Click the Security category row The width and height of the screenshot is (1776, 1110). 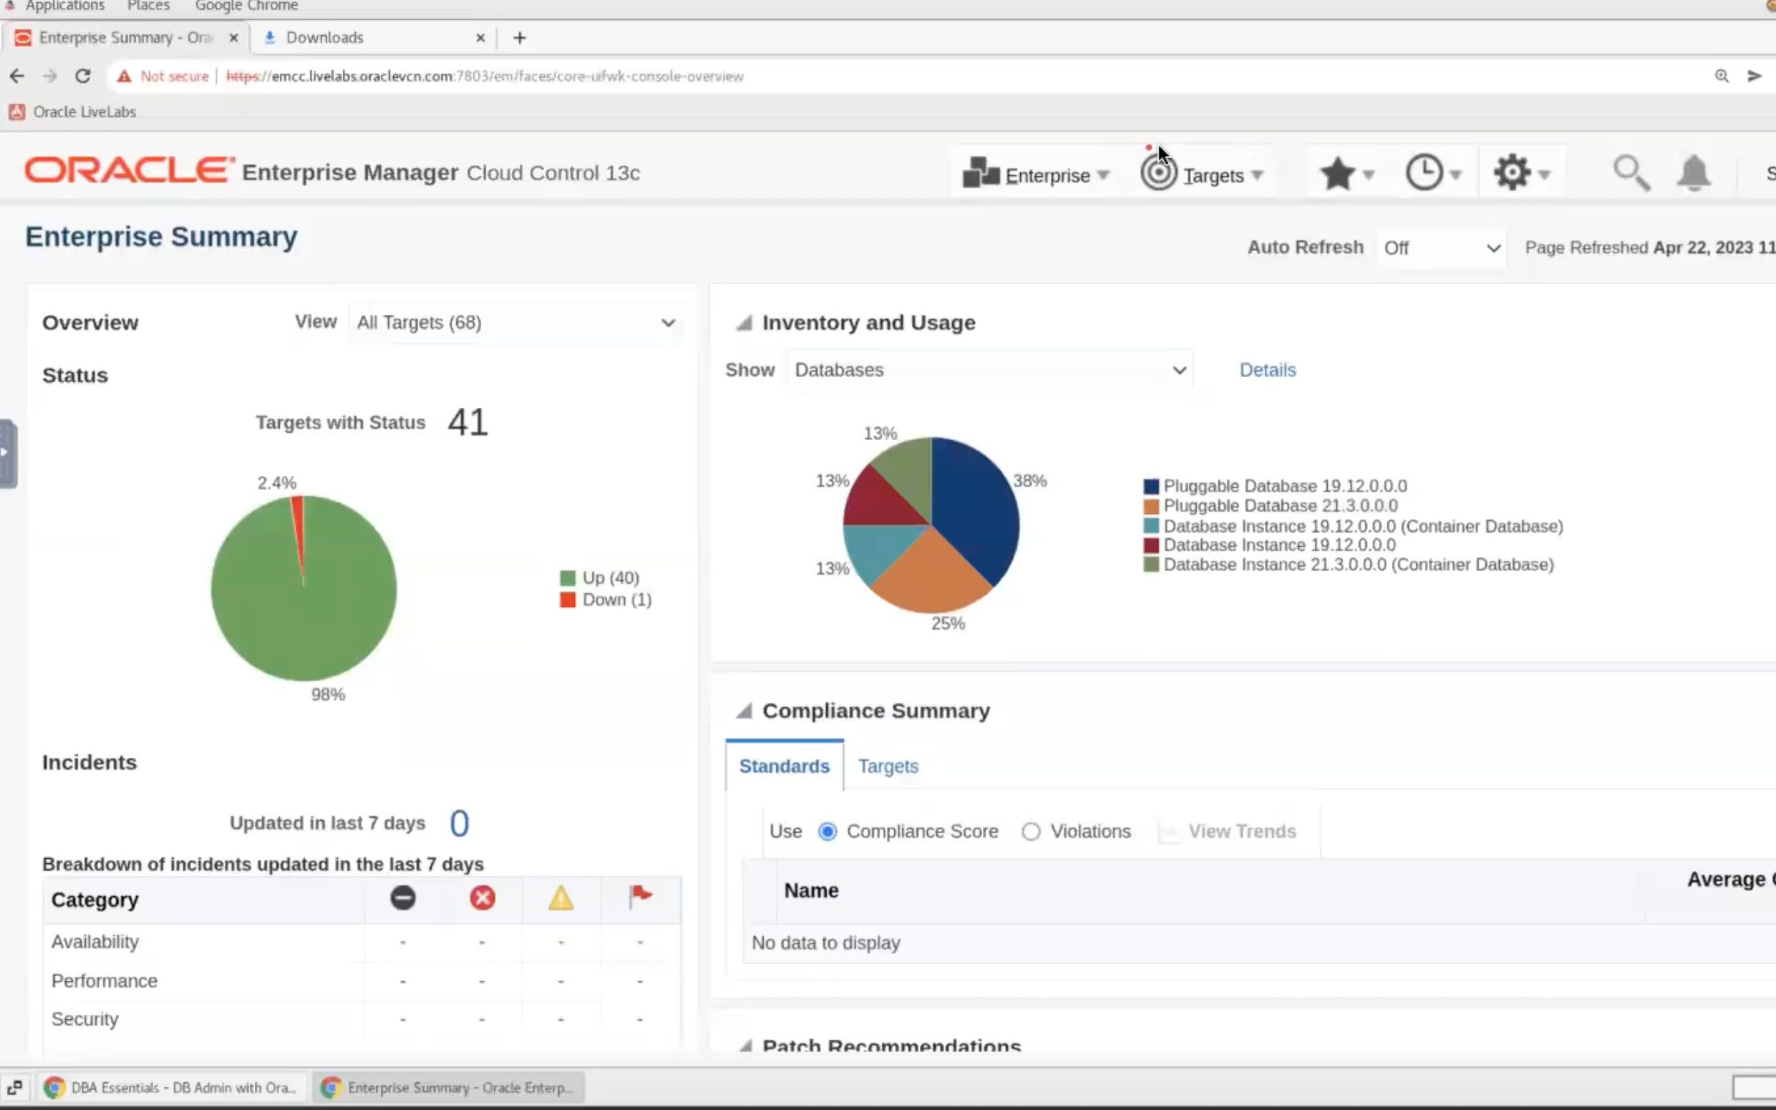point(361,1019)
